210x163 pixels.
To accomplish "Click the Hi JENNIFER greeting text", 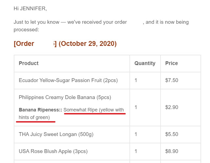I will tap(30, 9).
